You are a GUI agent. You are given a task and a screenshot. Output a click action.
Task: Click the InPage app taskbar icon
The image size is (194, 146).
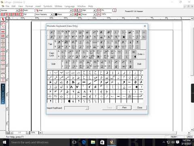(x=112, y=142)
